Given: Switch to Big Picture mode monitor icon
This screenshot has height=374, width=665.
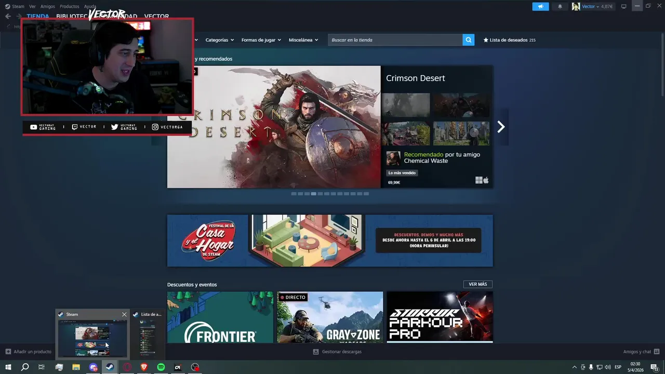Looking at the screenshot, I should click(x=624, y=6).
